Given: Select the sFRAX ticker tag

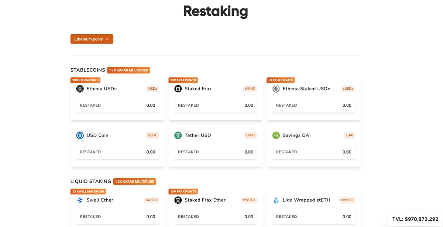Looking at the screenshot, I should point(250,89).
